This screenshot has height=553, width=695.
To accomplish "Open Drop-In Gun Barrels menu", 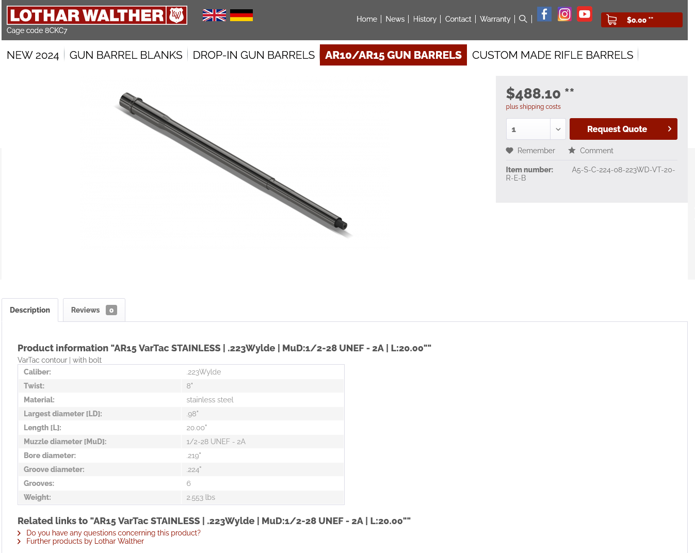I will click(254, 55).
